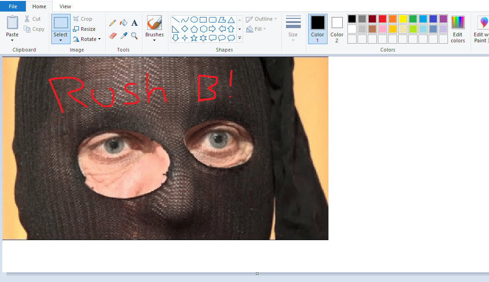Pick the yellow color swatch
Viewport: 489px width, 282px height.
pyautogui.click(x=403, y=19)
